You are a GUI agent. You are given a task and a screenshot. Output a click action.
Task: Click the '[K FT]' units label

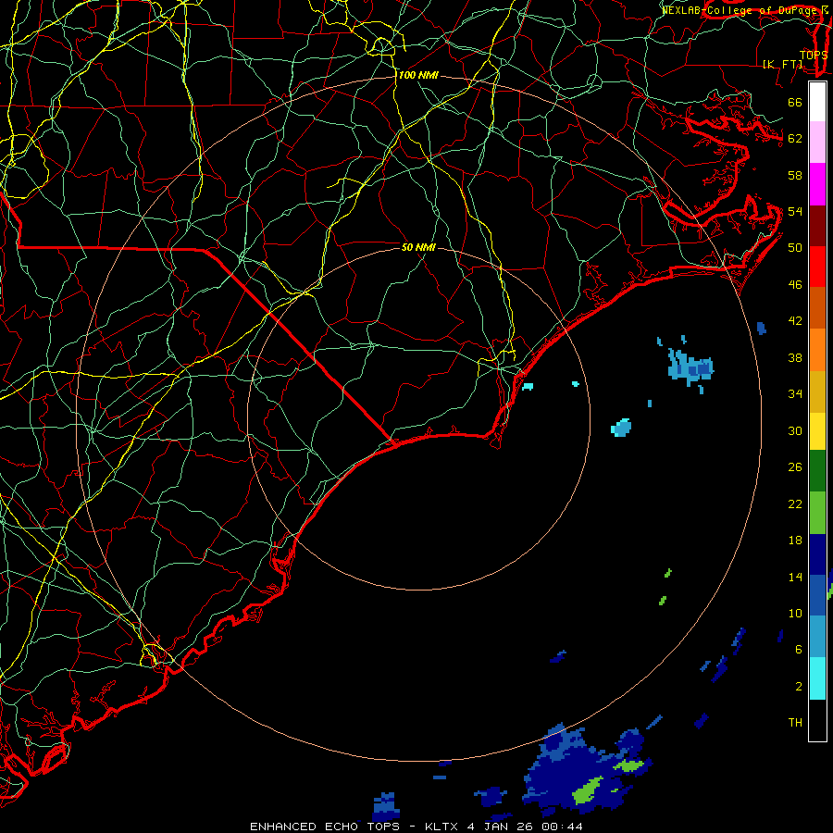[782, 64]
